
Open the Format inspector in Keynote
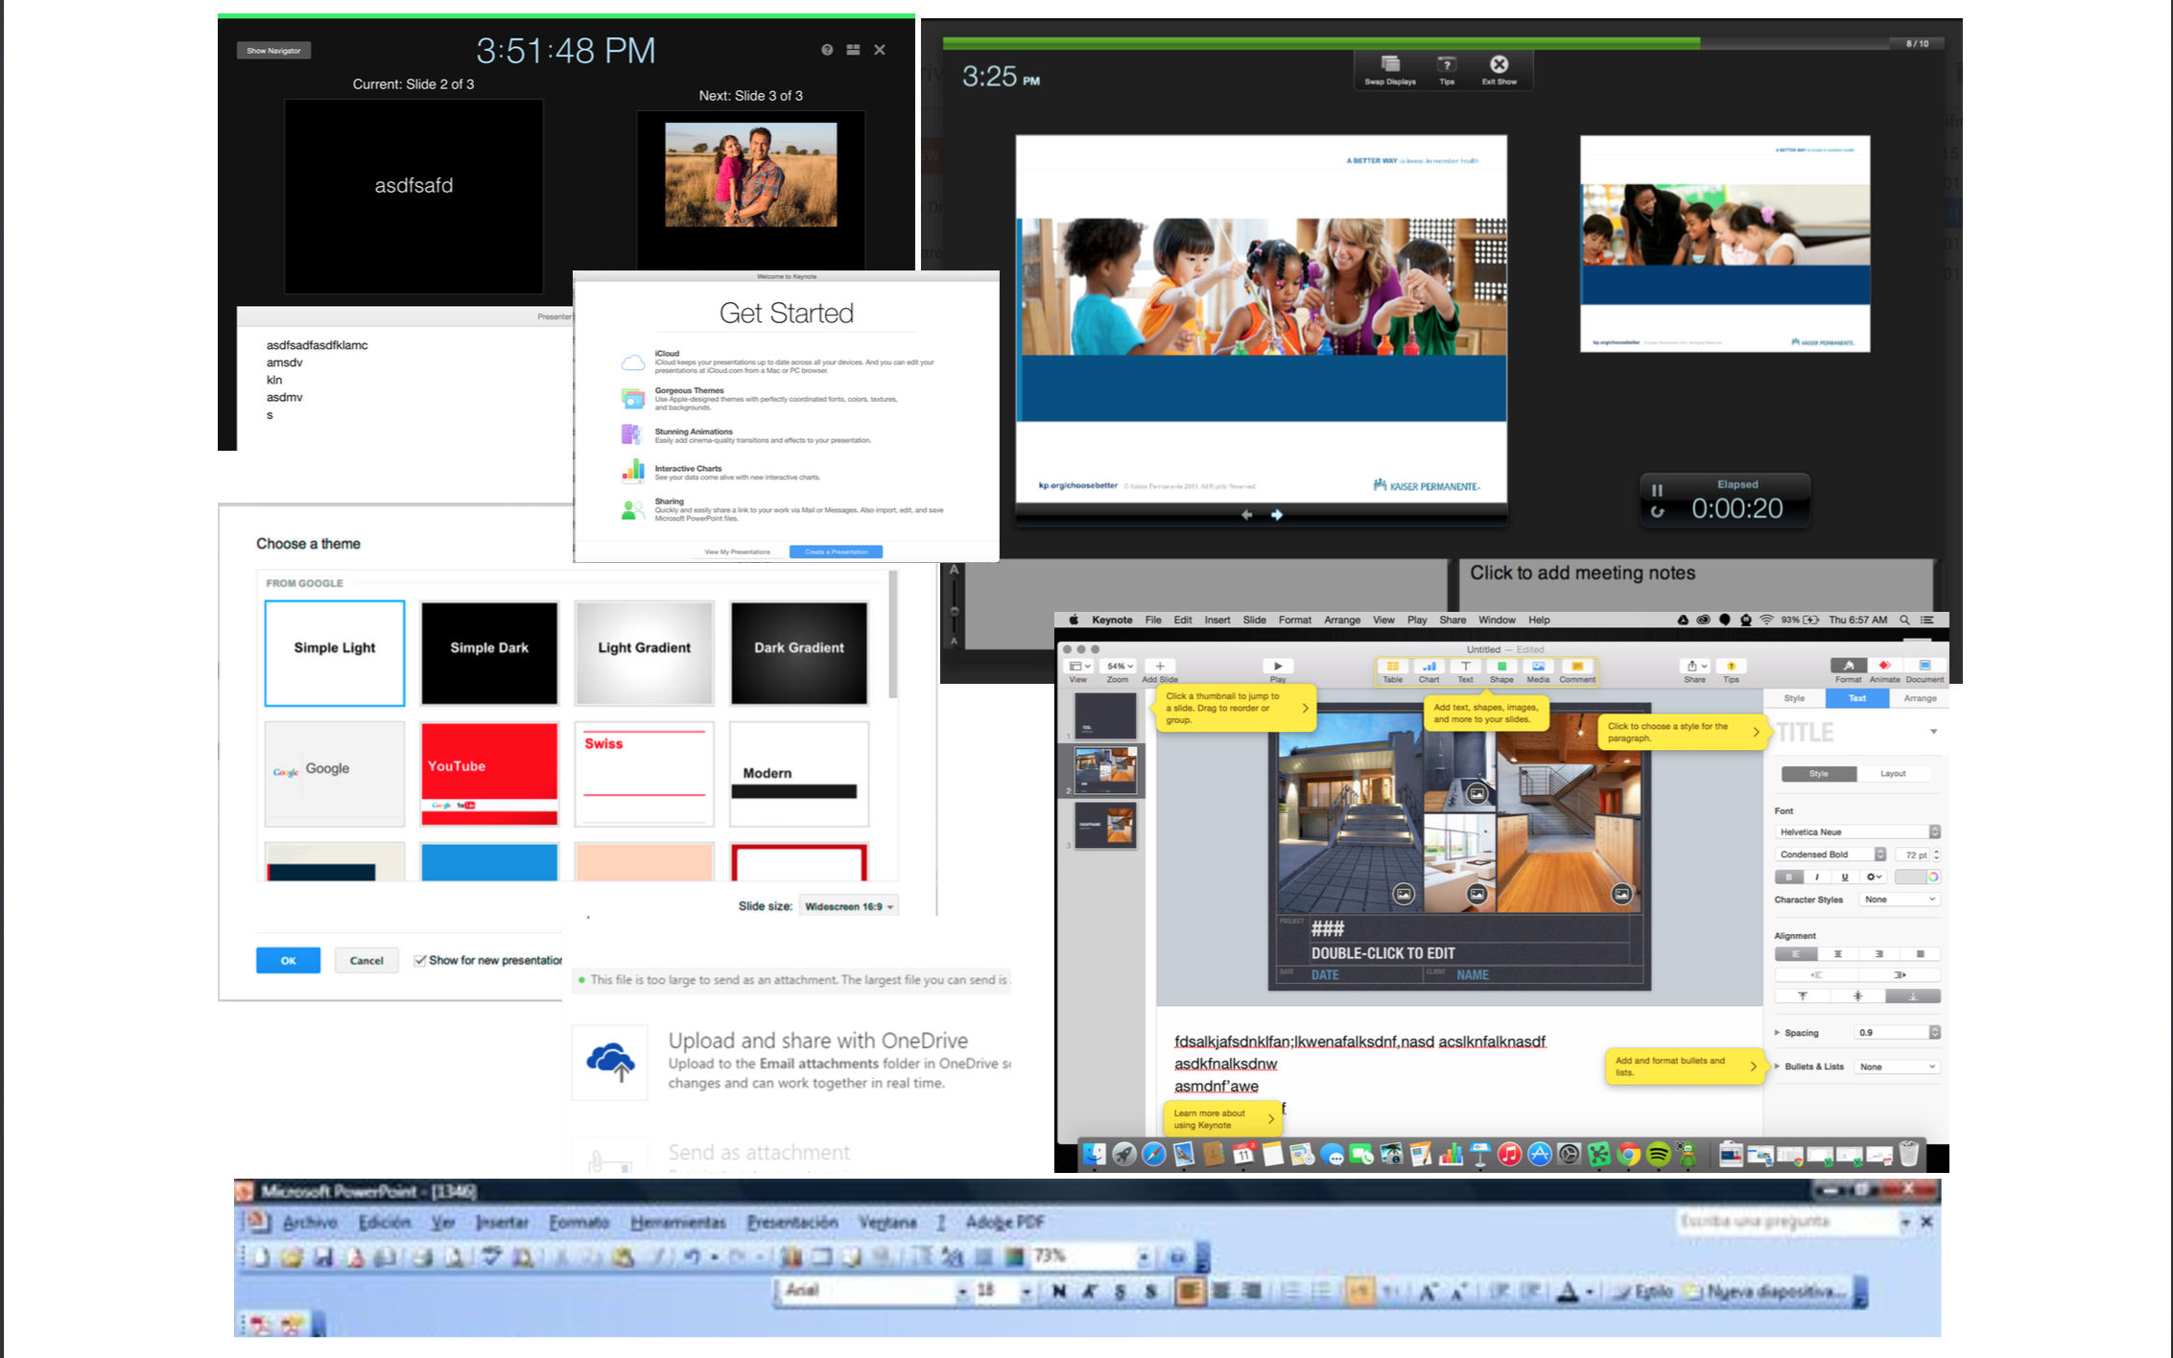pos(1848,667)
